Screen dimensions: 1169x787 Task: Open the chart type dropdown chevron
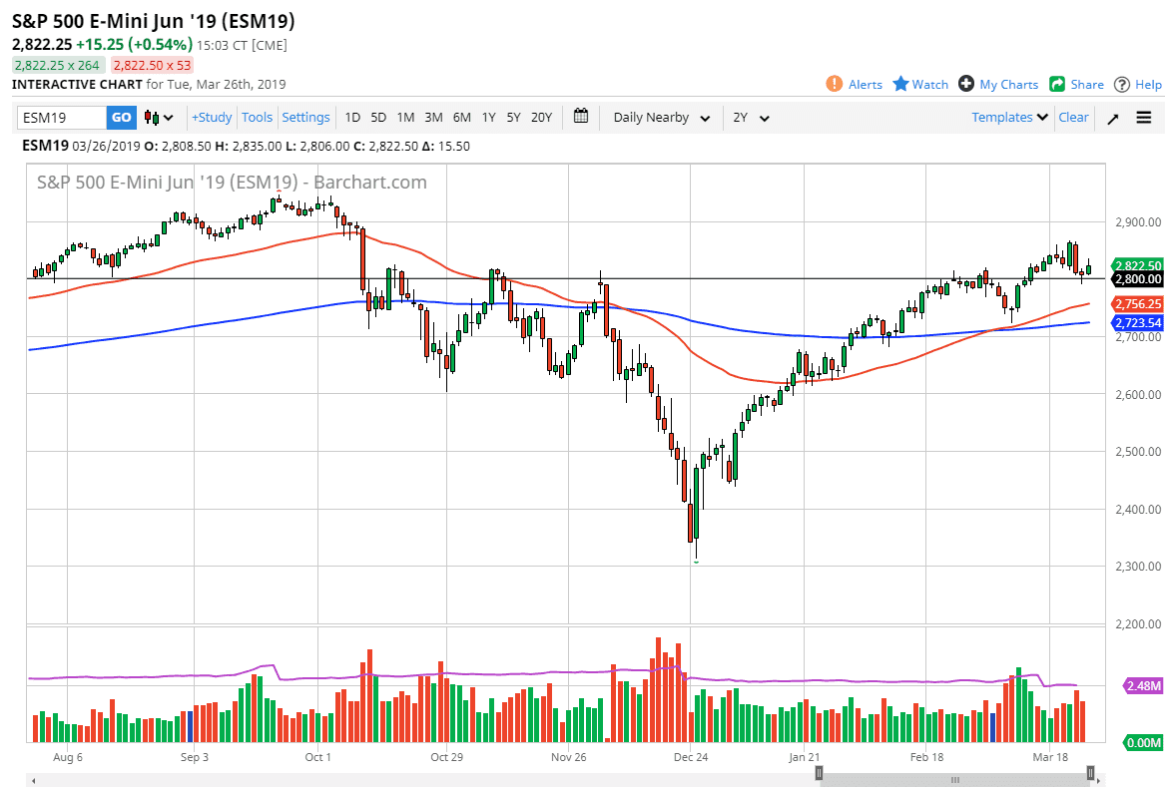[171, 118]
